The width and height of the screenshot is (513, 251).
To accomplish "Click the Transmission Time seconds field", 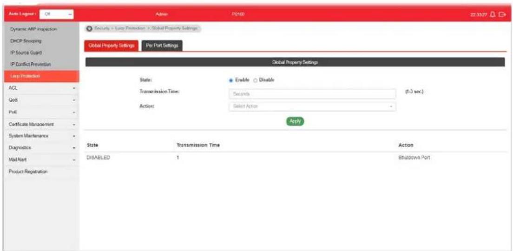I will click(x=312, y=94).
